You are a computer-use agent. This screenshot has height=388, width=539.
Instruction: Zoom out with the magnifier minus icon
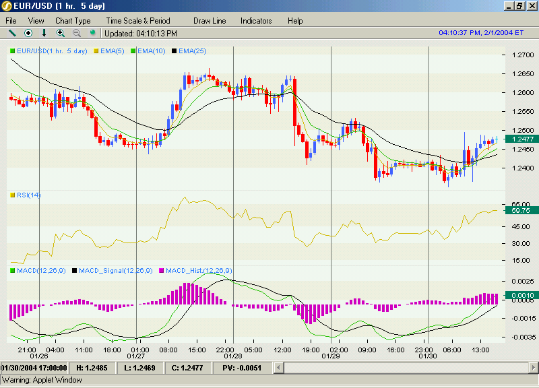(77, 33)
